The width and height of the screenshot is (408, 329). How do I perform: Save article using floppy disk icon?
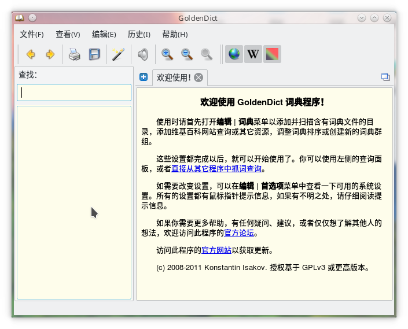tap(94, 54)
